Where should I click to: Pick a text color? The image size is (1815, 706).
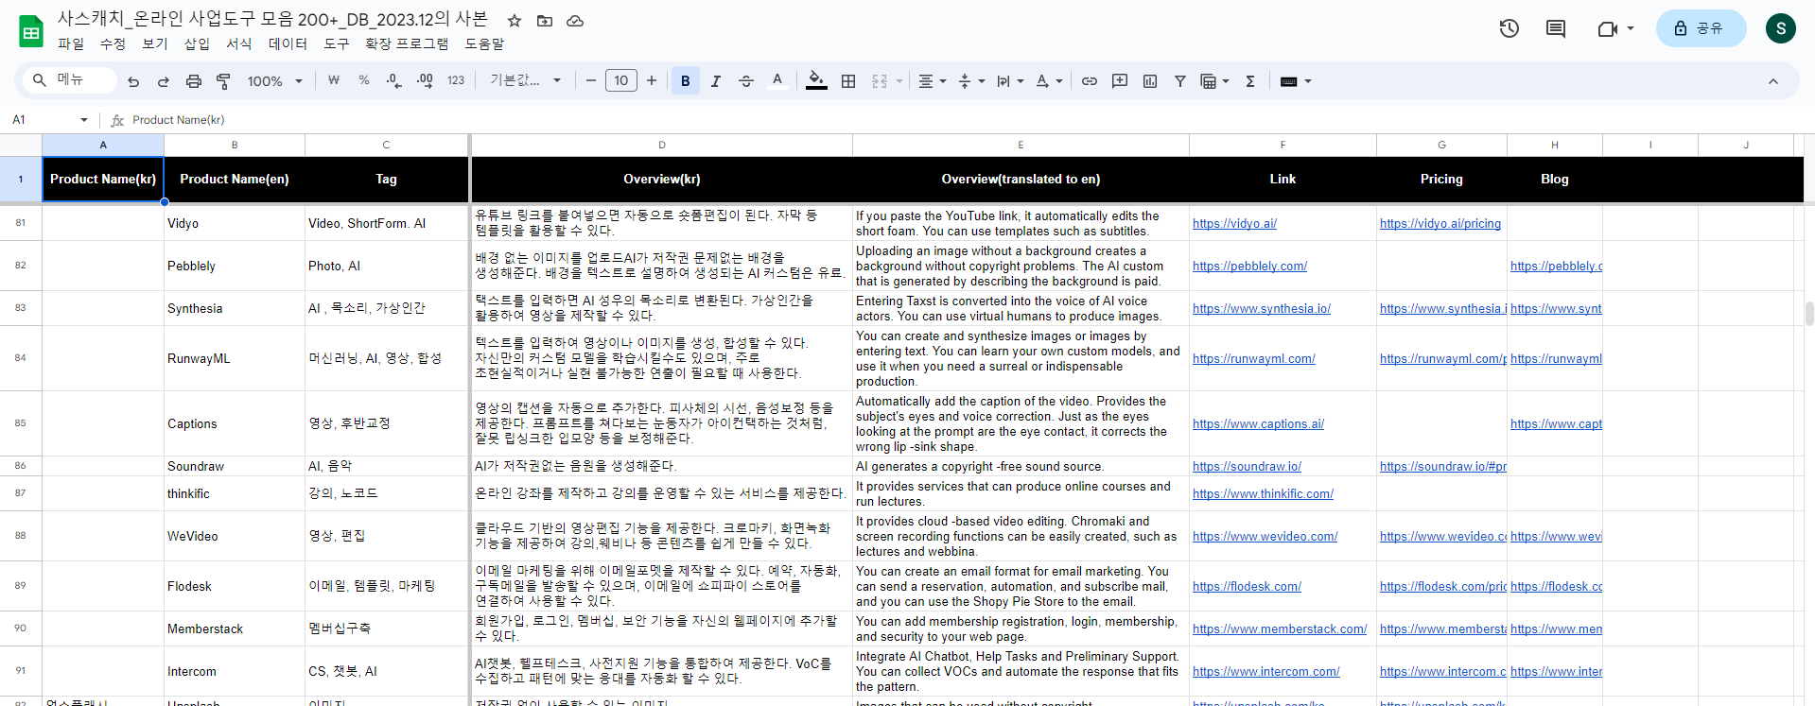(777, 81)
